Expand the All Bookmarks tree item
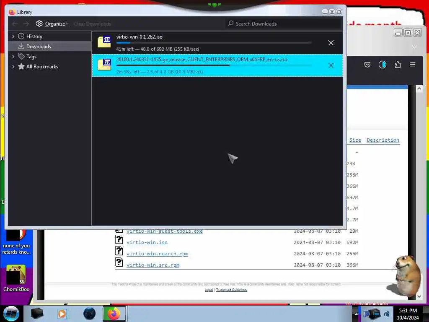Image resolution: width=429 pixels, height=322 pixels. click(13, 67)
